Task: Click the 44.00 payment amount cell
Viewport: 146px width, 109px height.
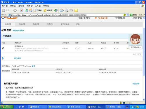Action: 65,48
